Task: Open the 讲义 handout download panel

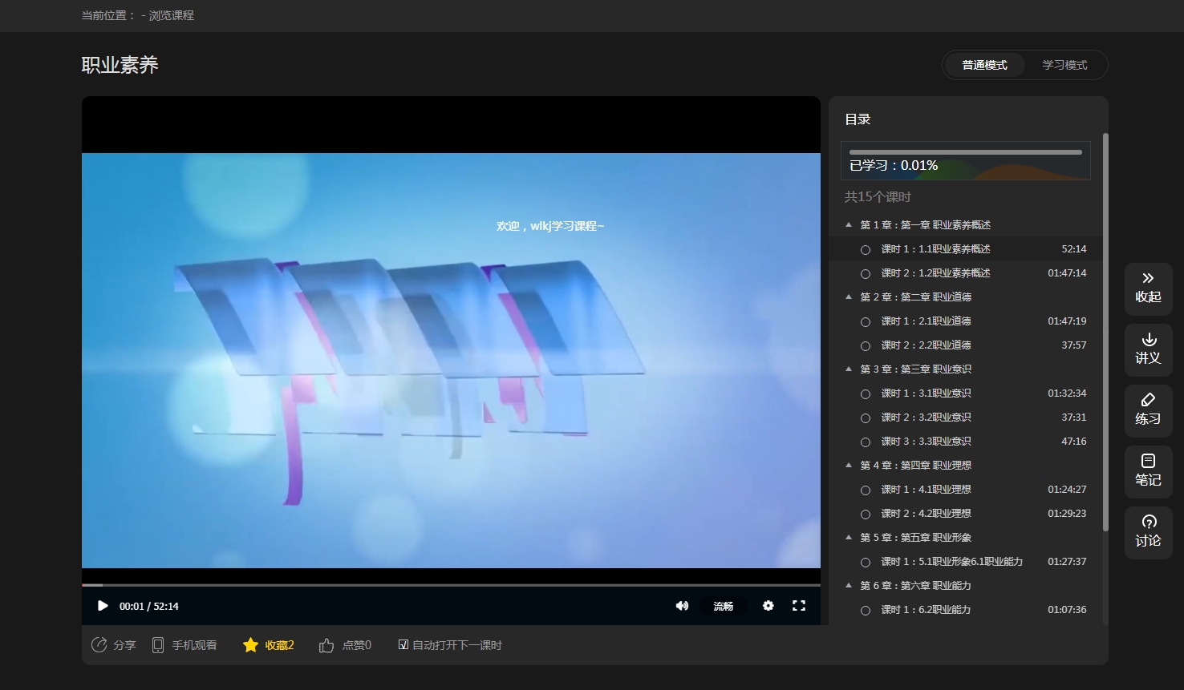Action: [x=1149, y=349]
